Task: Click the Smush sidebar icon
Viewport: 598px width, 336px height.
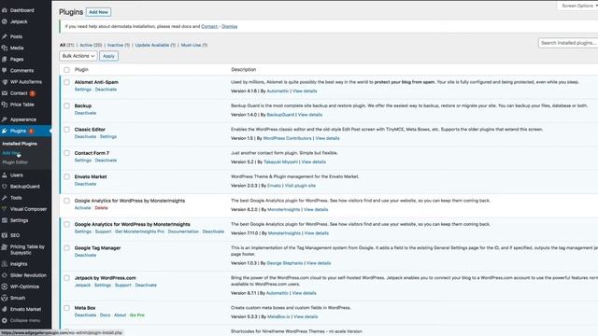Action: click(5, 298)
